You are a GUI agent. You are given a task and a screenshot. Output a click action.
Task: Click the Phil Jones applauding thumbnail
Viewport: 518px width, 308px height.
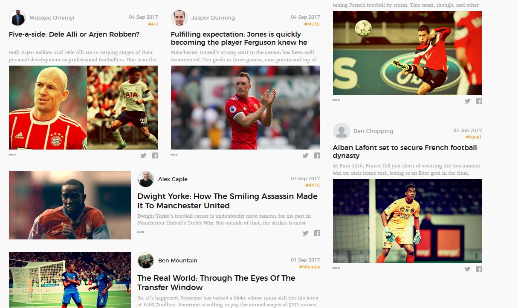tap(245, 107)
